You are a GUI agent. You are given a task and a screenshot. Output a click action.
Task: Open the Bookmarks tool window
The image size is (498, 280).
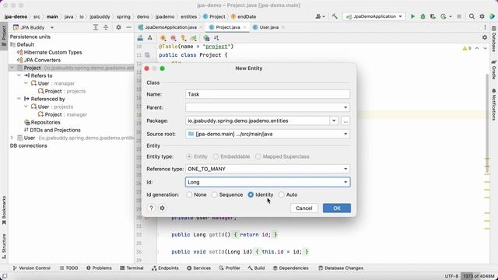tap(4, 210)
